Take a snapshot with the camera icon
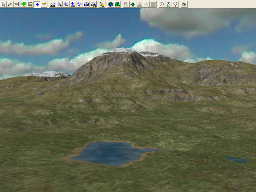The height and width of the screenshot is (192, 256). 86,4
